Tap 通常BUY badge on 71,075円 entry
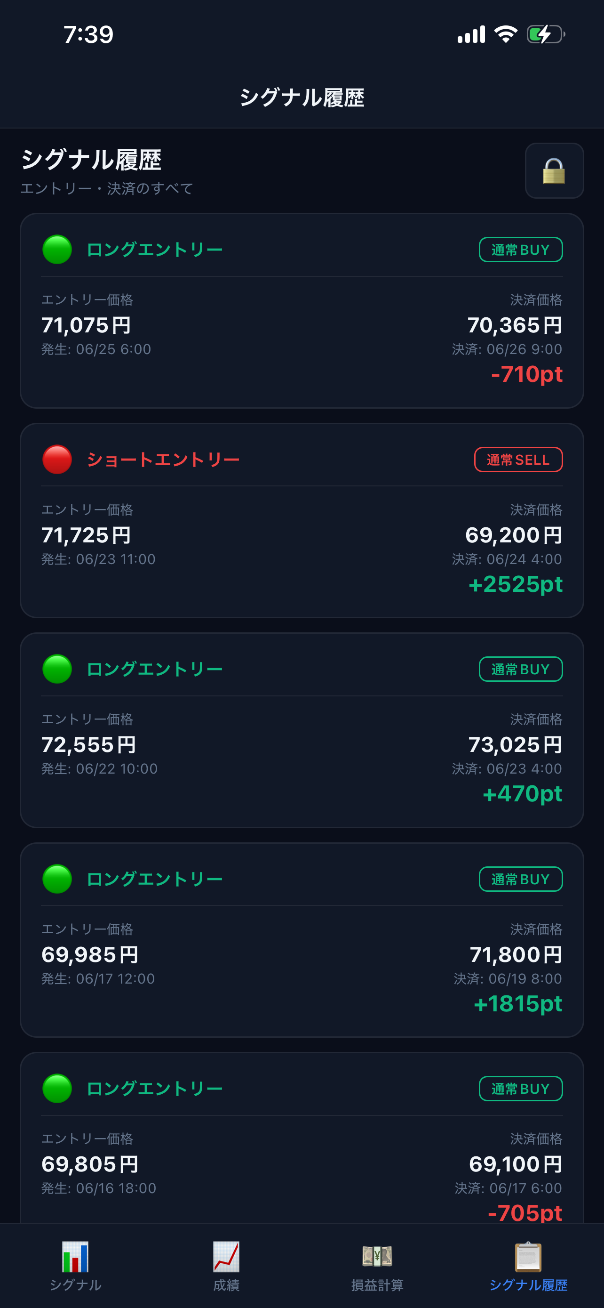This screenshot has width=604, height=1308. click(x=521, y=250)
